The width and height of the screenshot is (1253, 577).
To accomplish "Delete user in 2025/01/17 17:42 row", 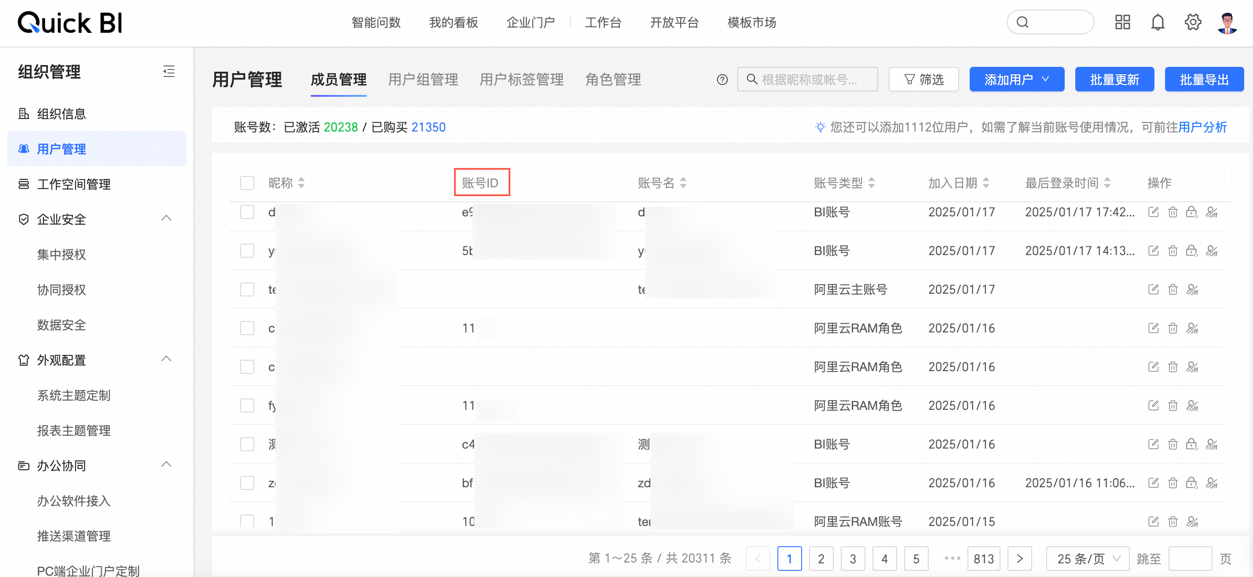I will [x=1173, y=212].
